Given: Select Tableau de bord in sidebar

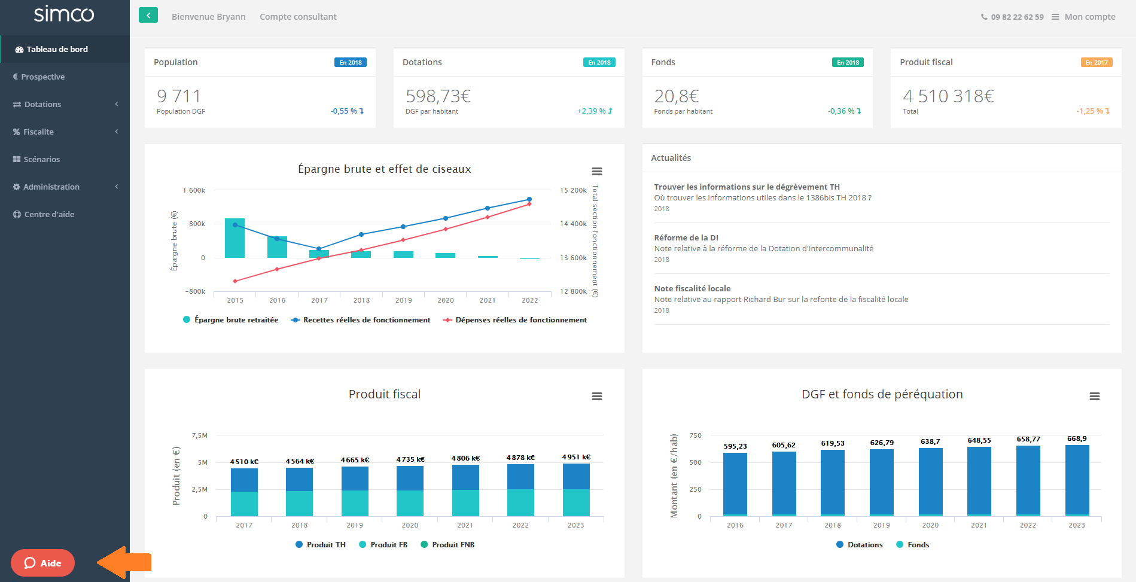Looking at the screenshot, I should pyautogui.click(x=57, y=49).
